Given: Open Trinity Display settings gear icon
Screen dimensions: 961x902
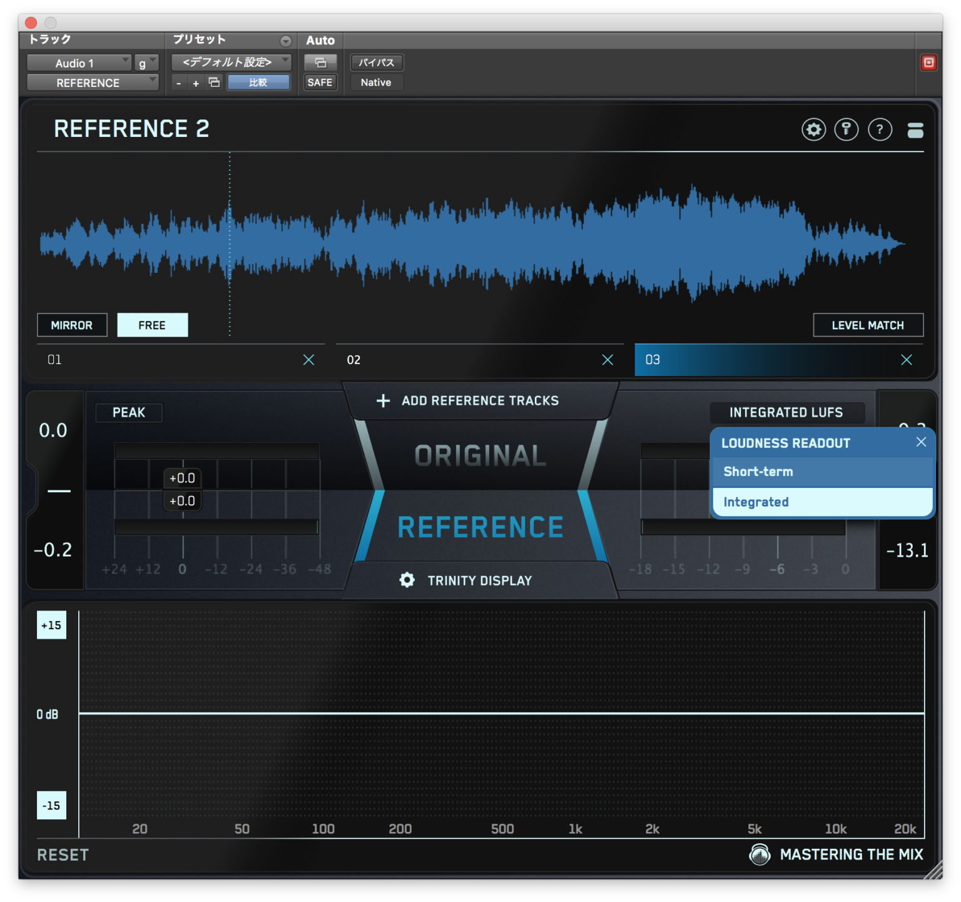Looking at the screenshot, I should [x=407, y=580].
